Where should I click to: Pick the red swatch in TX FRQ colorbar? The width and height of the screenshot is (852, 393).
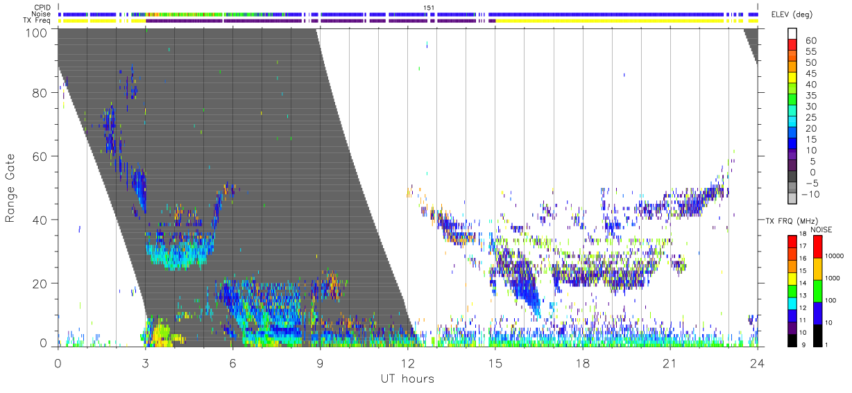792,241
